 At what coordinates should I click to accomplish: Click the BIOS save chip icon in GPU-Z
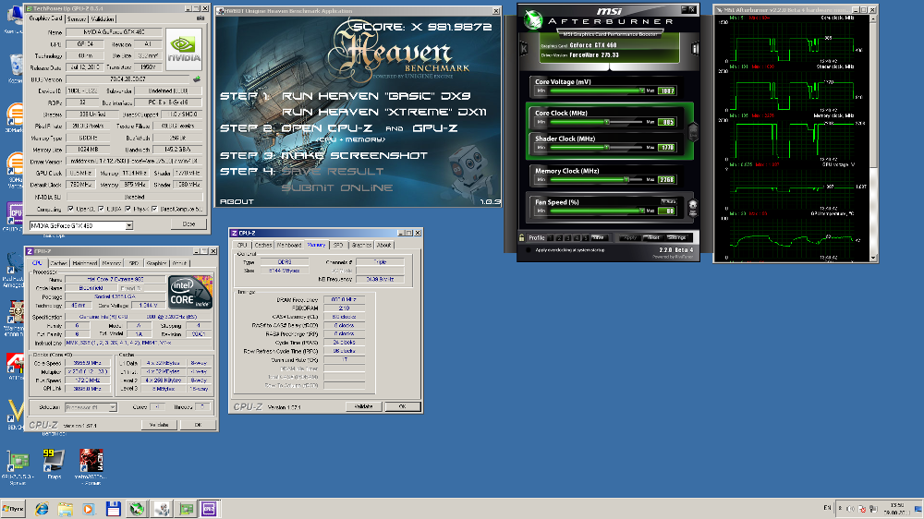pos(197,78)
